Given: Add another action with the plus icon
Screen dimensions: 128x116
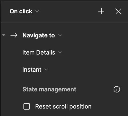Looking at the screenshot, I should click(x=101, y=11).
